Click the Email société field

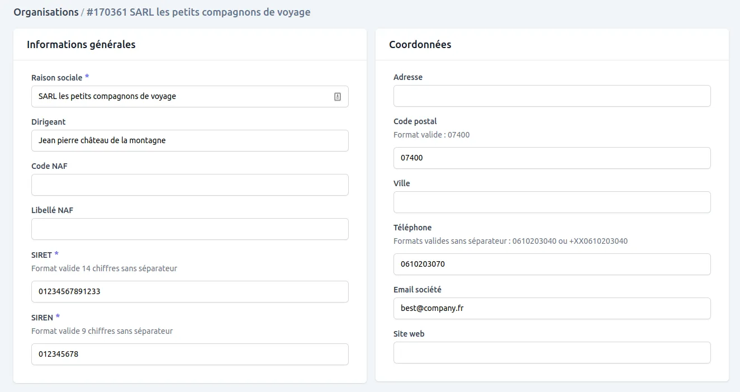[552, 309]
